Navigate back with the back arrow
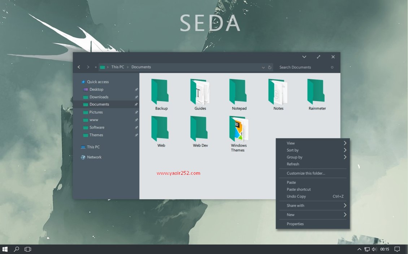The height and width of the screenshot is (254, 408). [79, 67]
